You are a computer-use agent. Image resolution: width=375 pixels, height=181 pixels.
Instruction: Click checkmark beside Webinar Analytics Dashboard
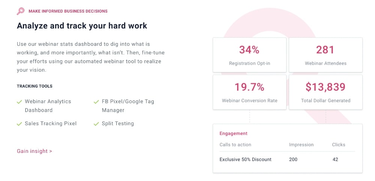(x=19, y=102)
